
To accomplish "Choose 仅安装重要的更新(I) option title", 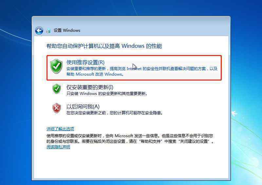I will point(90,87).
